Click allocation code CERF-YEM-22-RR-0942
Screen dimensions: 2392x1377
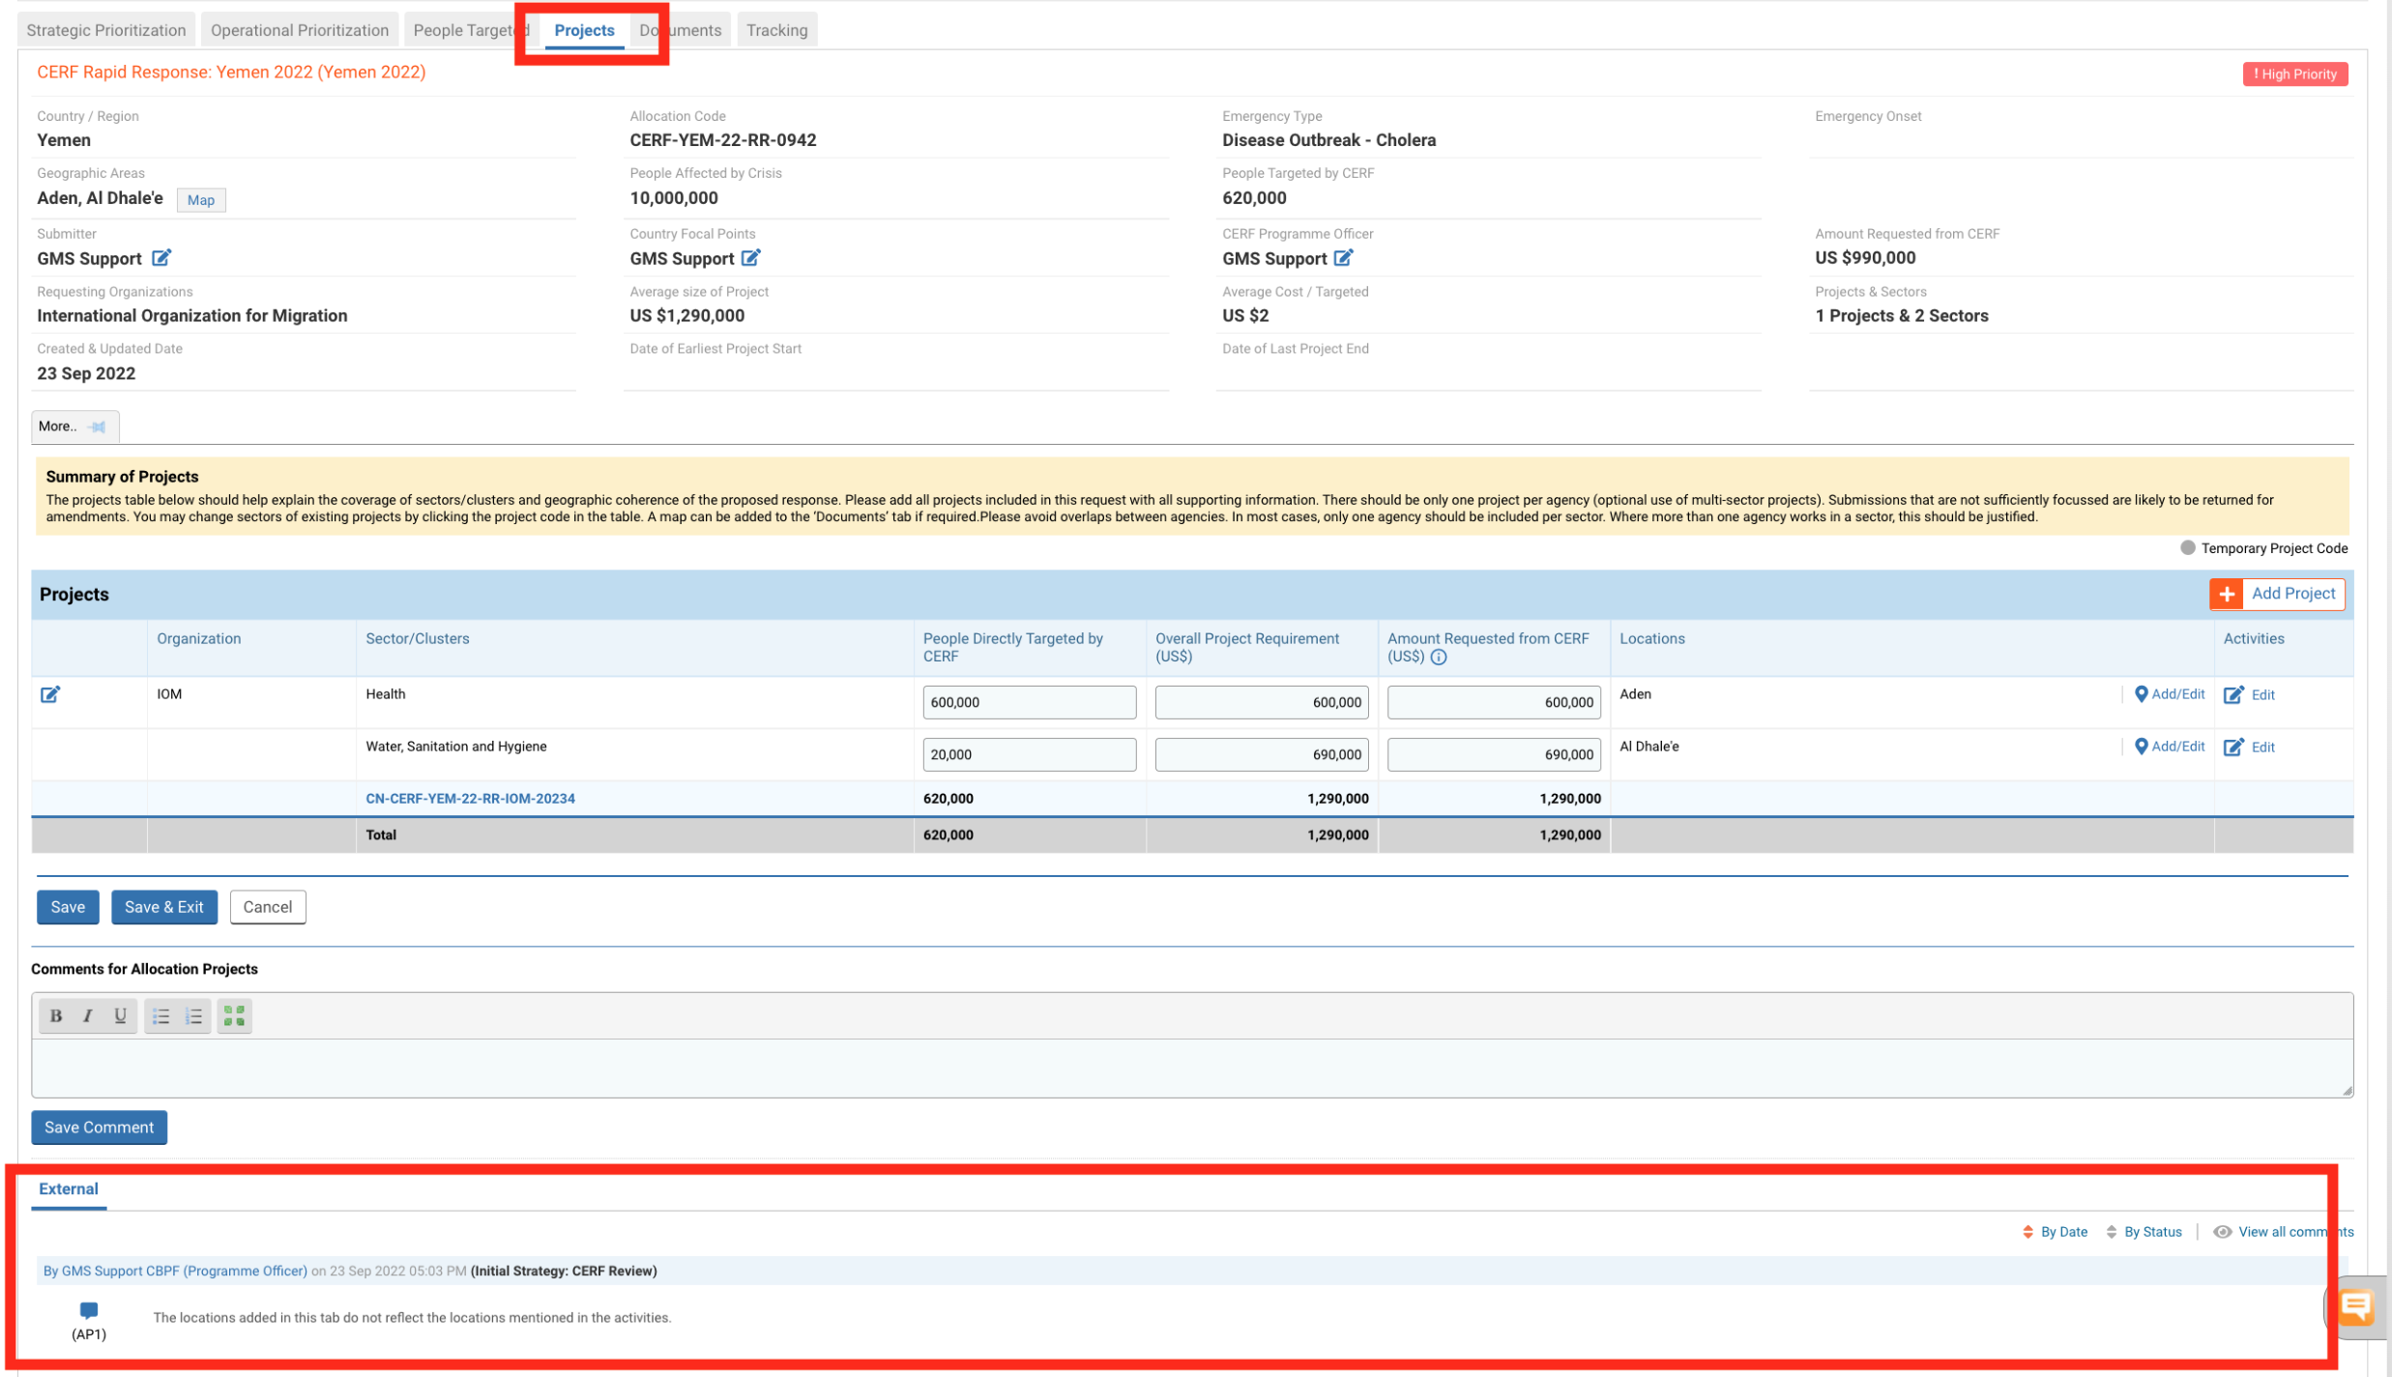click(x=723, y=140)
